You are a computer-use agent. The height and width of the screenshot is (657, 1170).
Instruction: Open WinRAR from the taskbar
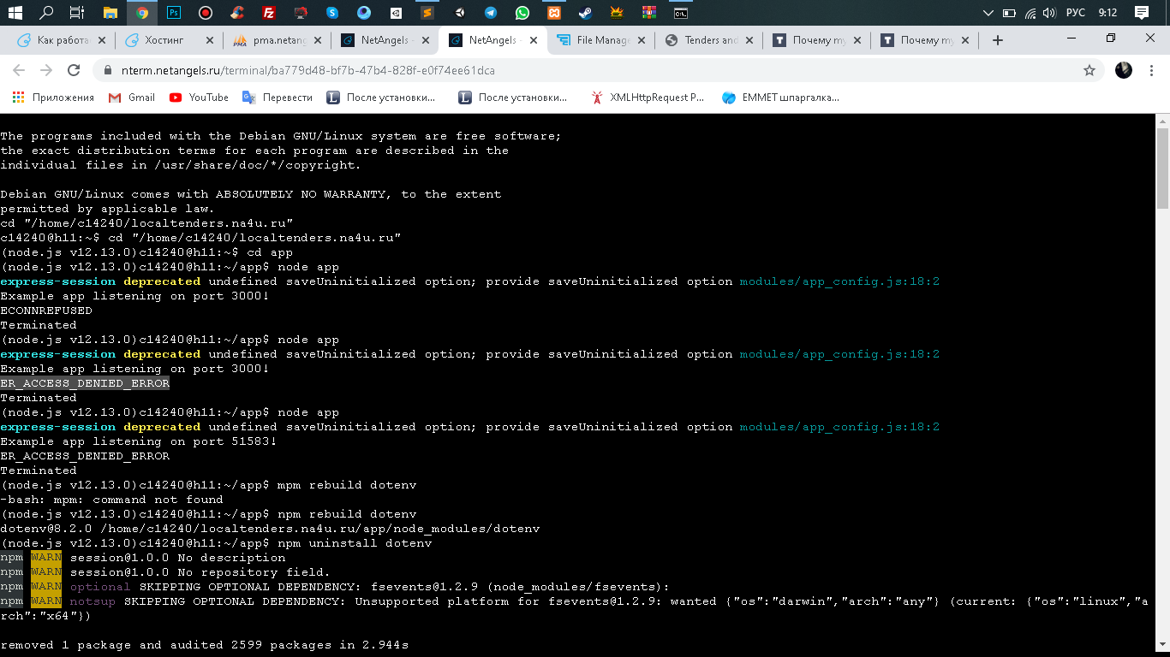point(649,13)
